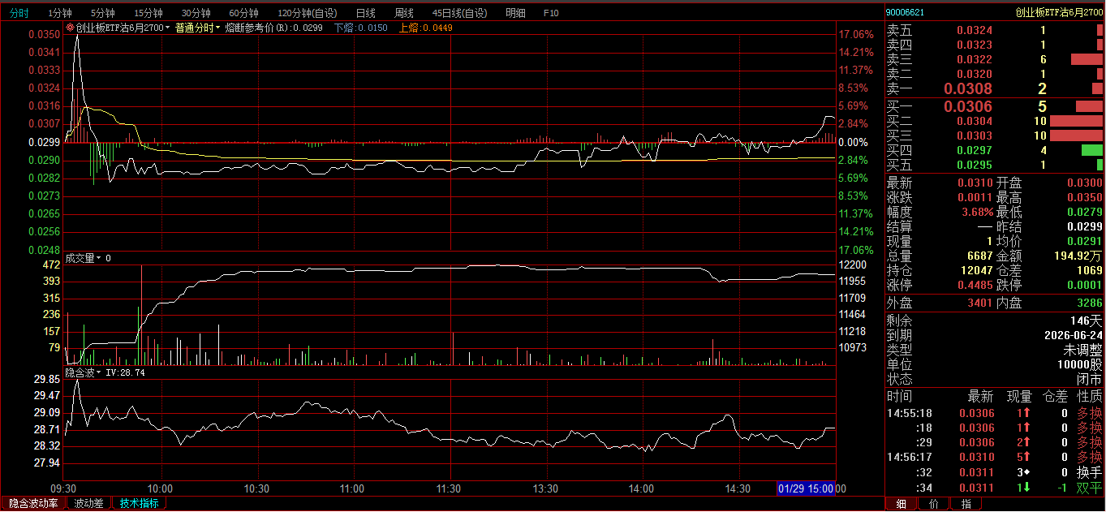Switch to the 价 tab under the trade list
1106x512 pixels.
(933, 504)
